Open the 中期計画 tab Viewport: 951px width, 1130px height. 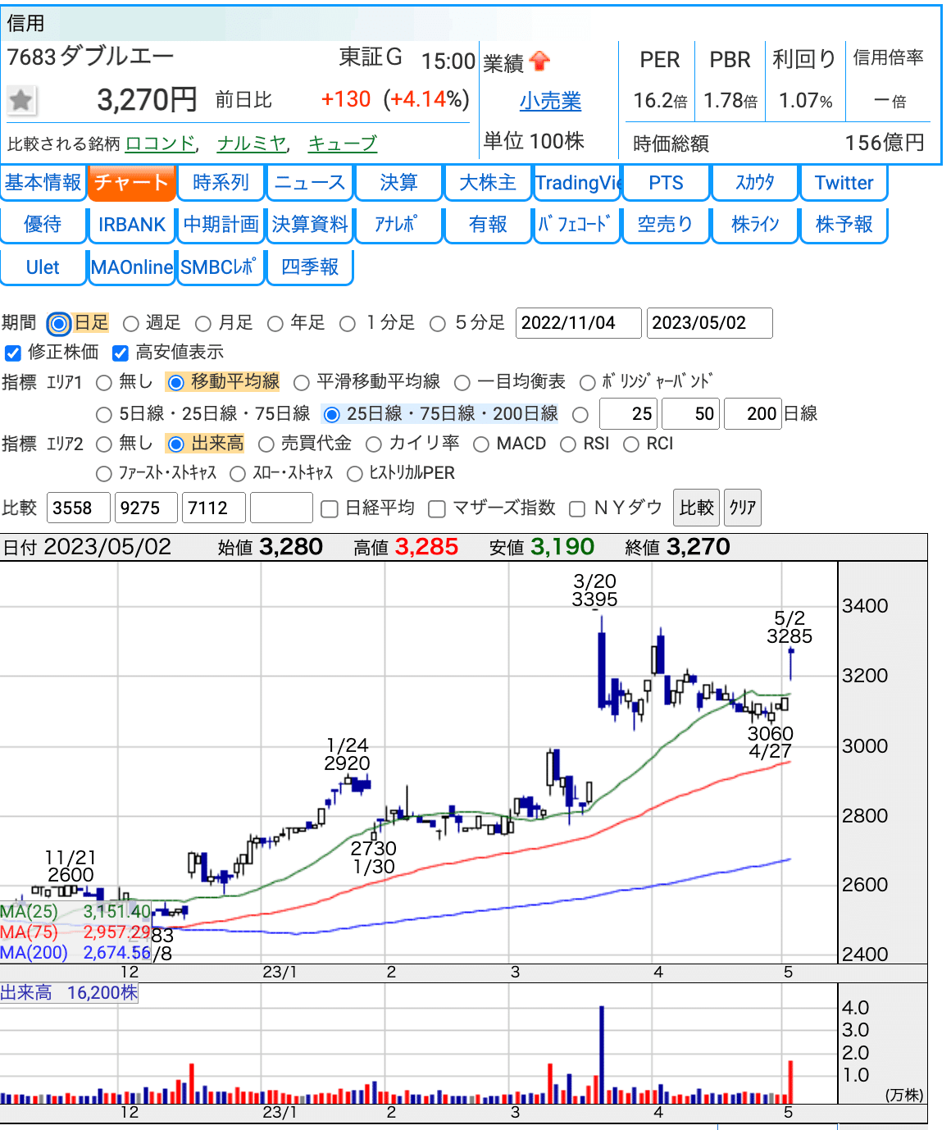pyautogui.click(x=221, y=224)
